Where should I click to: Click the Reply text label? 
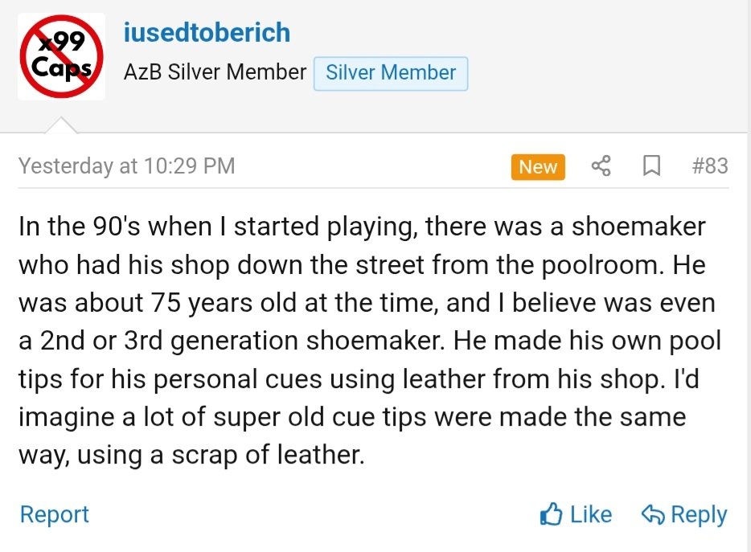(x=698, y=514)
